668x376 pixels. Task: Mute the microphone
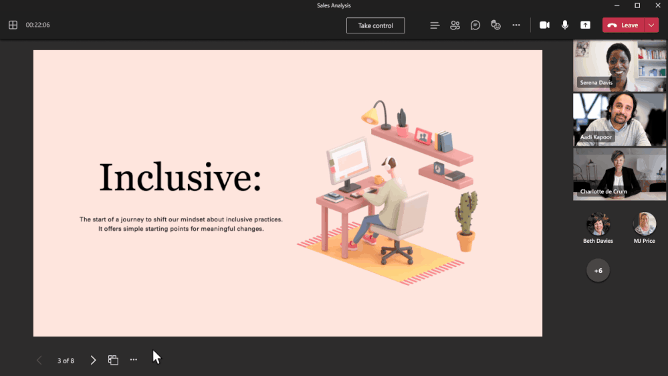click(565, 25)
